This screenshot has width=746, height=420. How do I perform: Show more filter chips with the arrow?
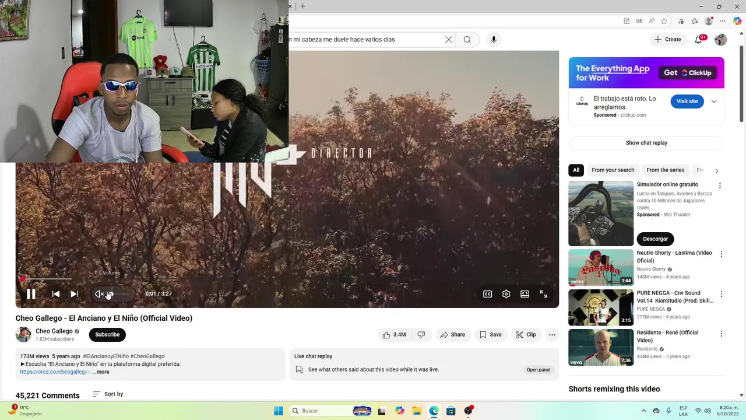[716, 171]
